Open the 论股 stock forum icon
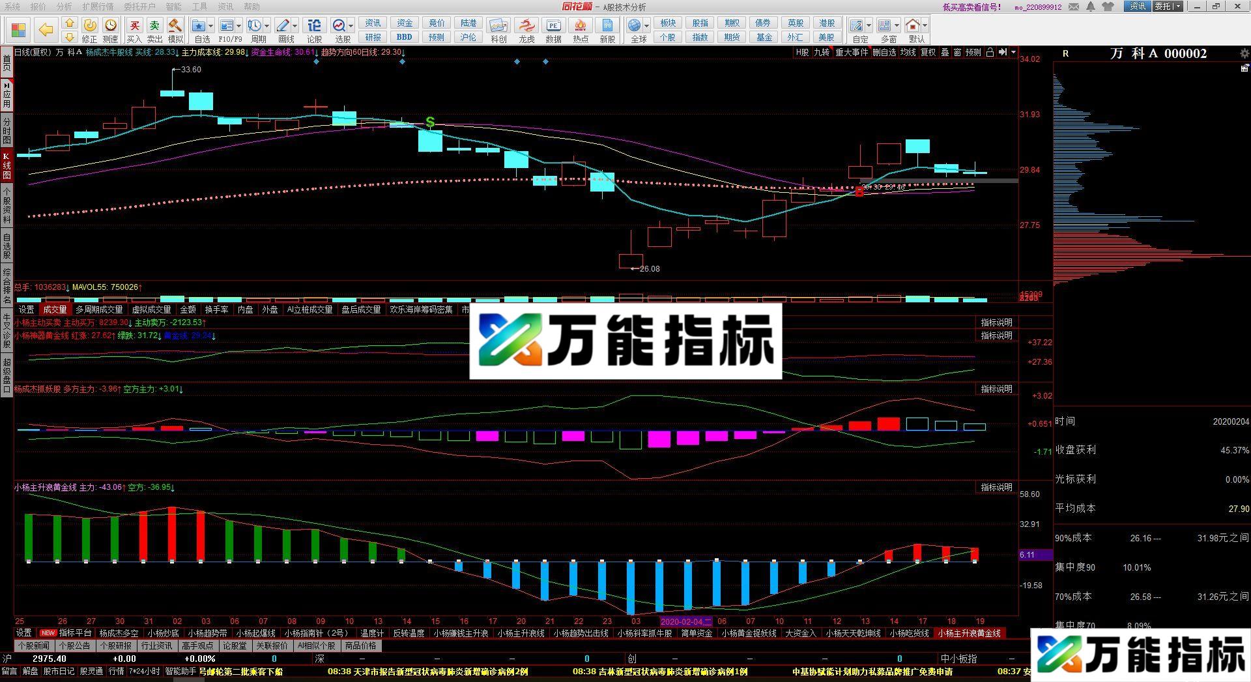 (x=314, y=25)
